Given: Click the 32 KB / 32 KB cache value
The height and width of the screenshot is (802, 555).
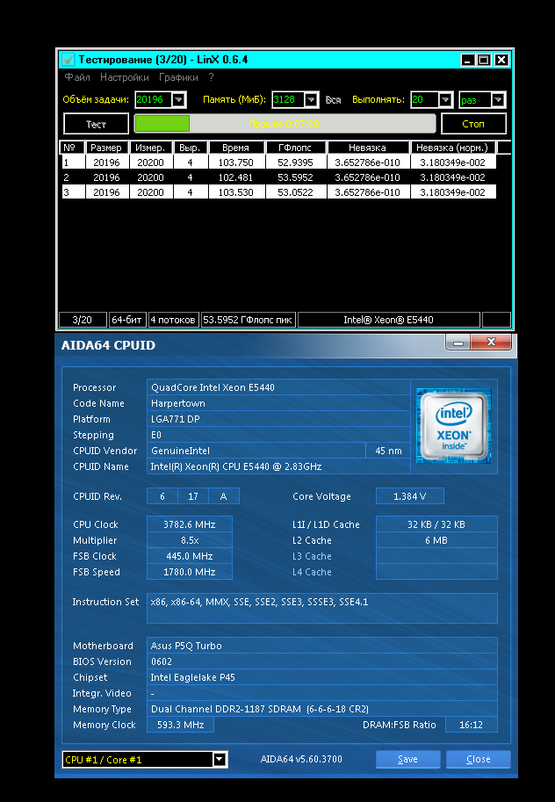Looking at the screenshot, I should (436, 524).
